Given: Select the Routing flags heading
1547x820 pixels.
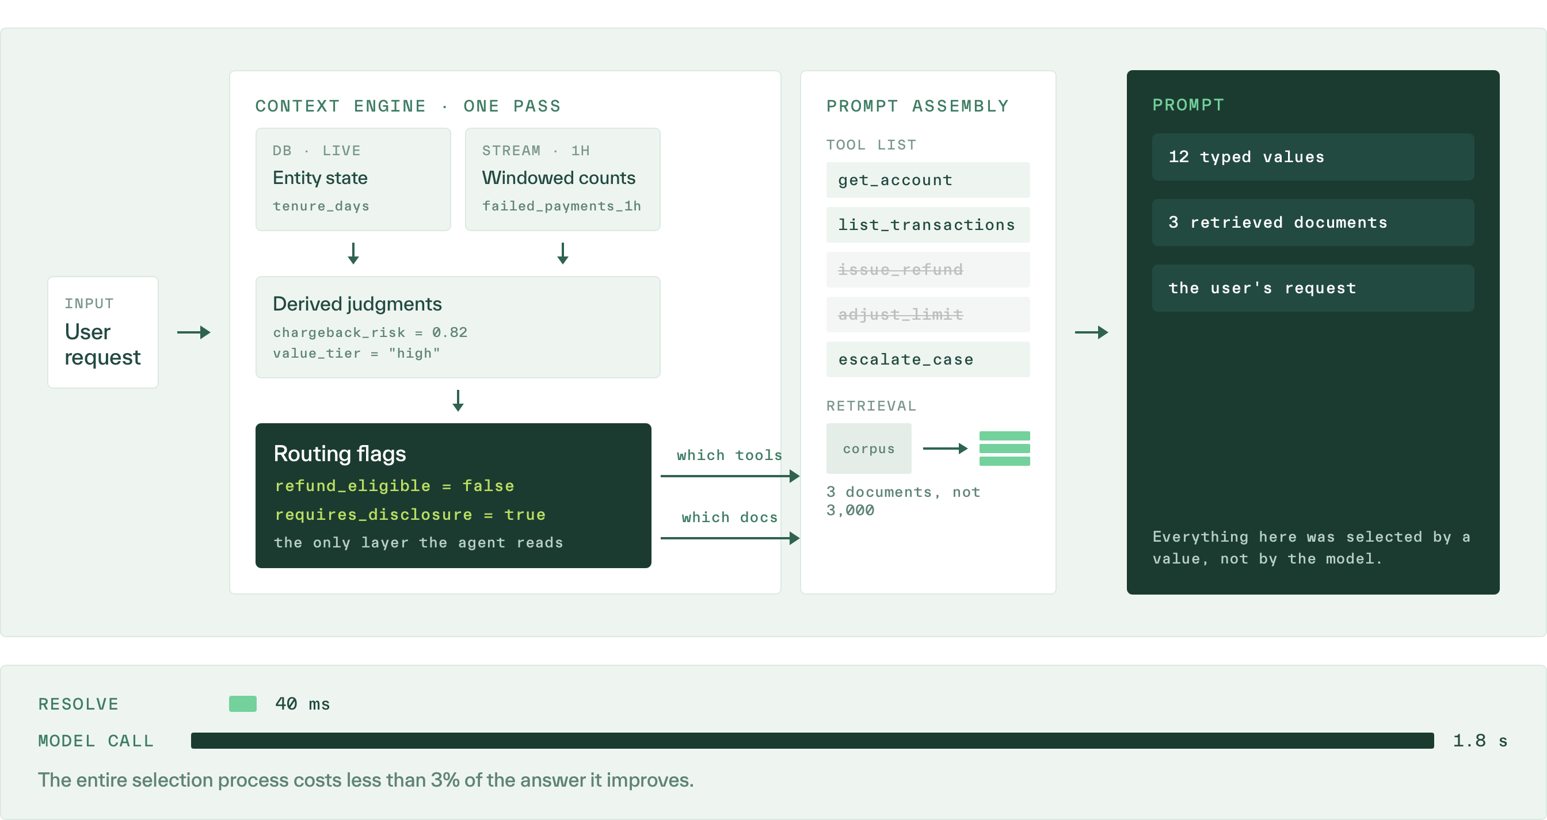Looking at the screenshot, I should [x=340, y=454].
